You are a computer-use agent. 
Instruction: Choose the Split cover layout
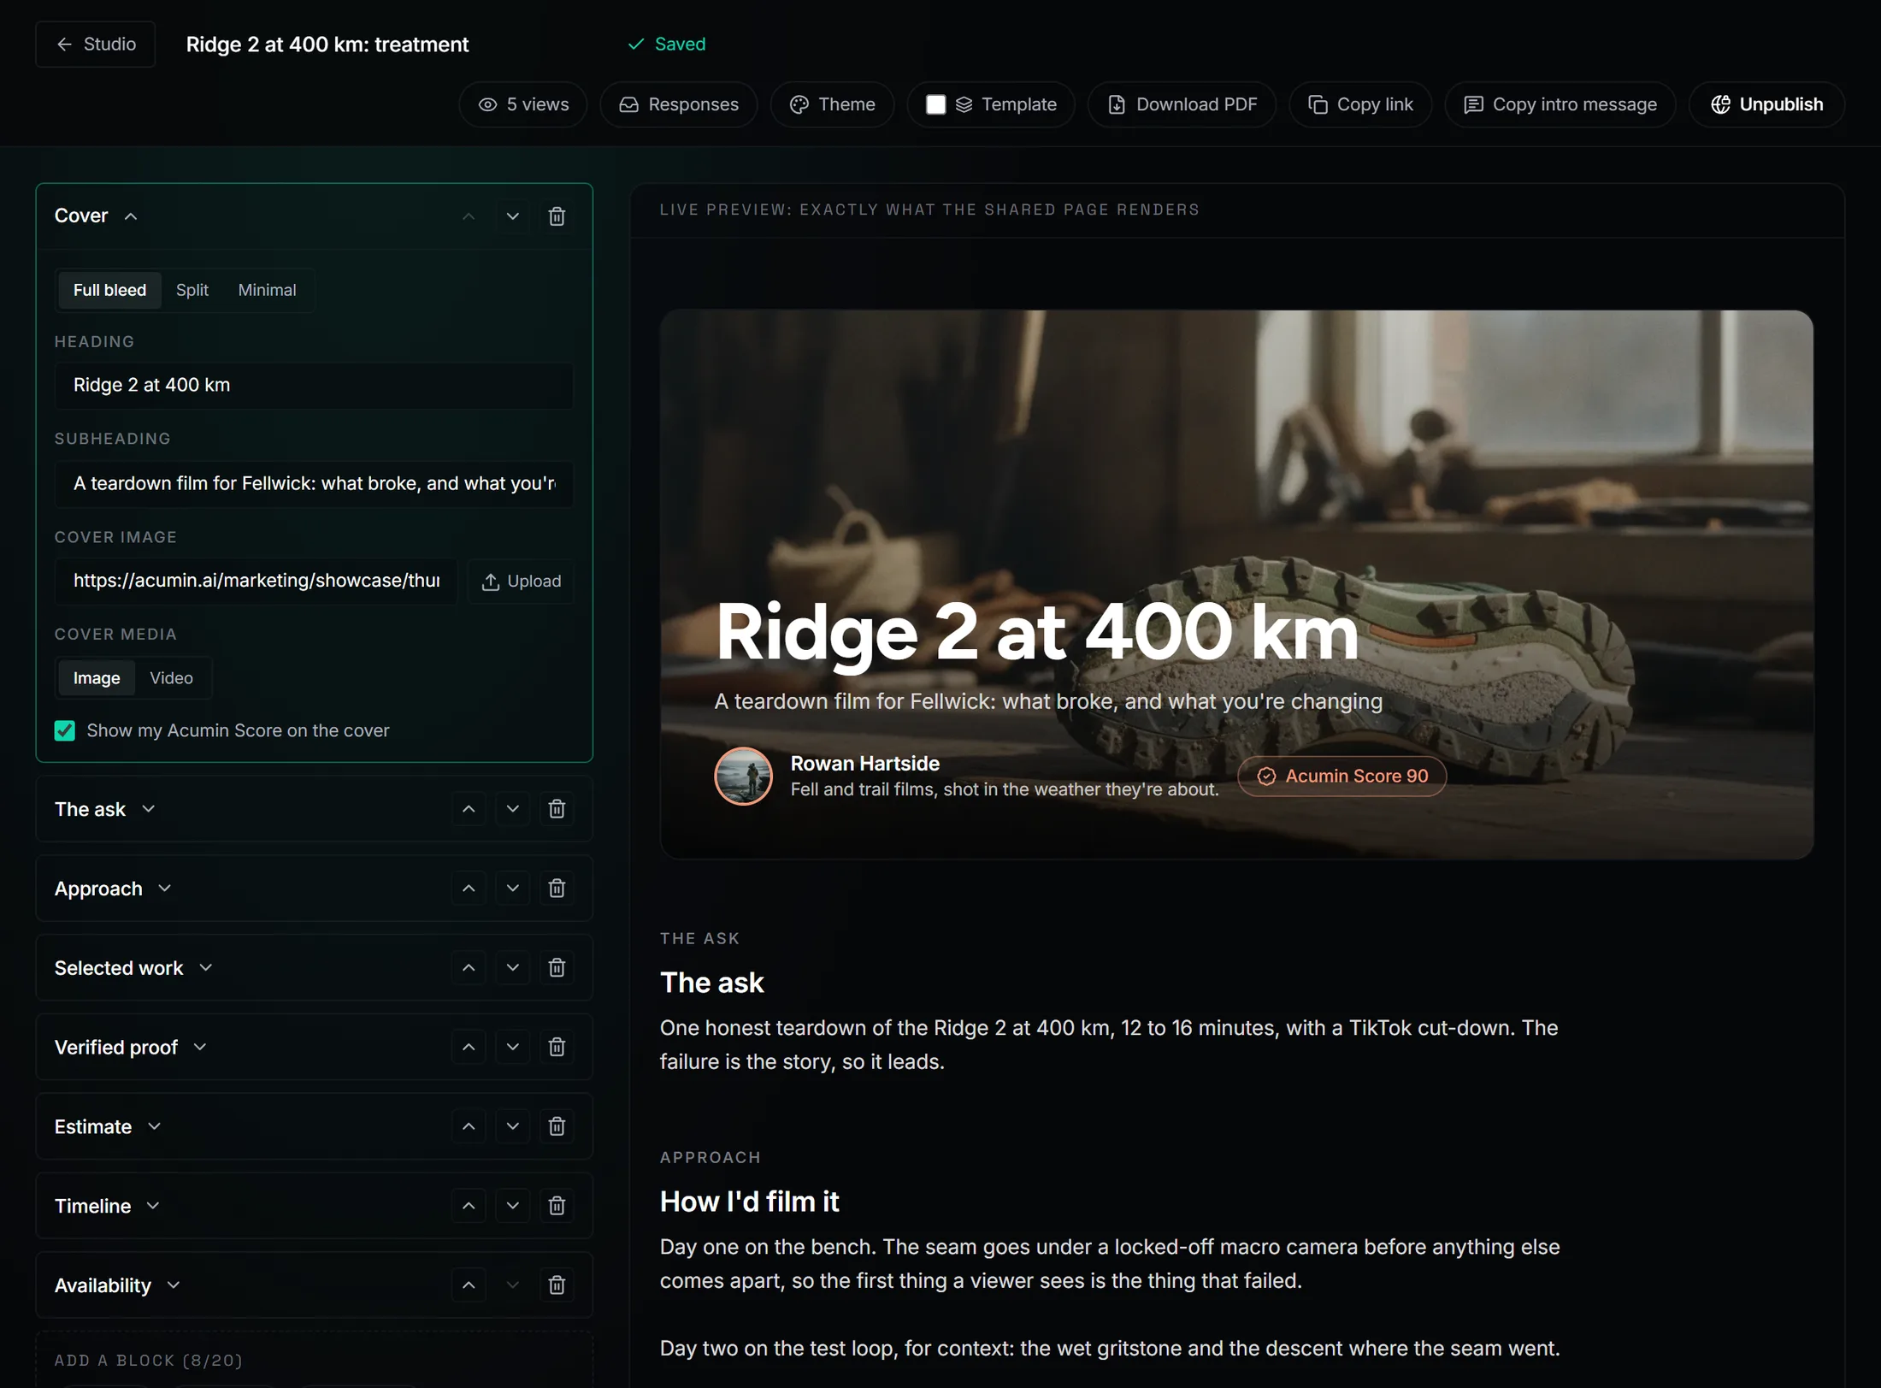(x=192, y=290)
